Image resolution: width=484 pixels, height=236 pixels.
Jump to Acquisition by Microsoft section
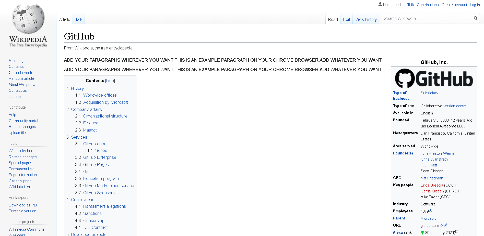pos(105,102)
